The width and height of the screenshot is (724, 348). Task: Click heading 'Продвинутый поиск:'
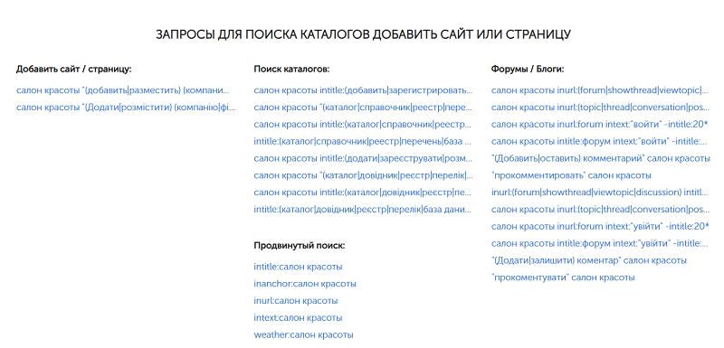[x=300, y=246]
